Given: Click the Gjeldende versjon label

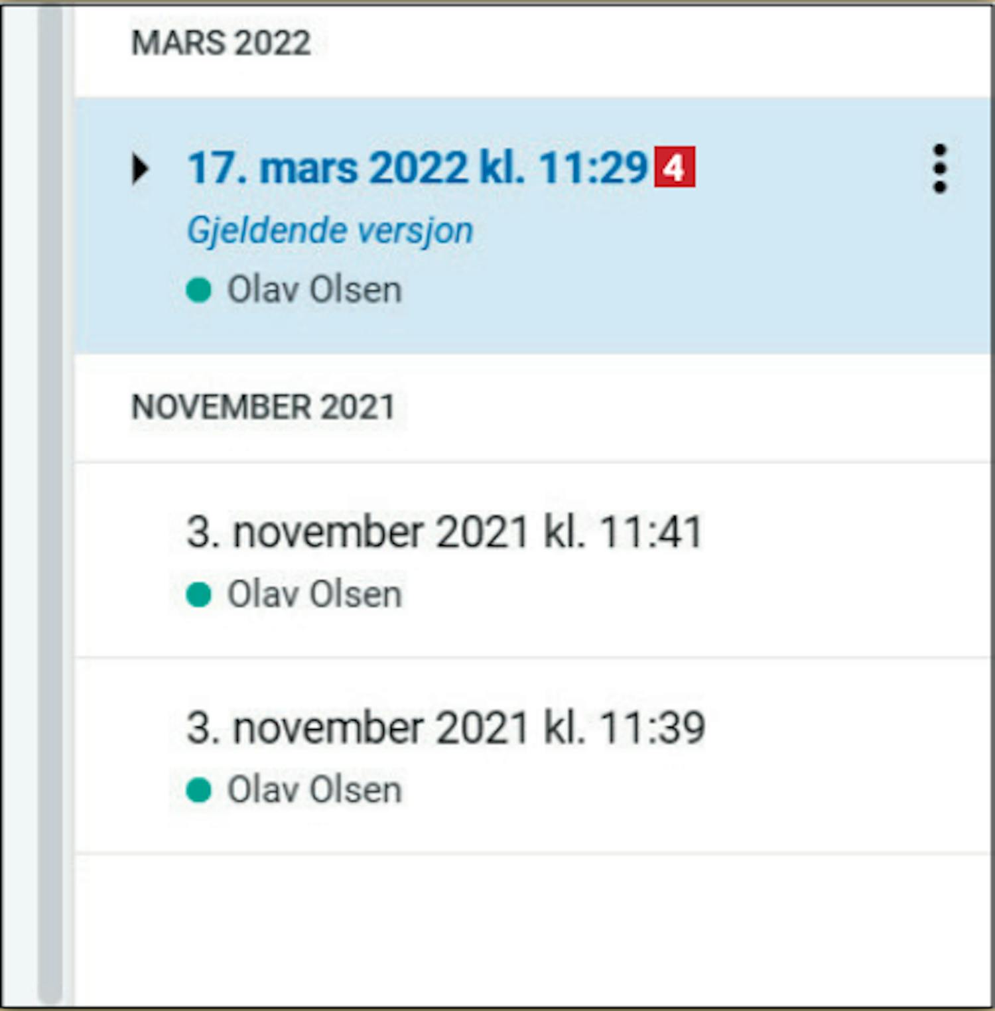Looking at the screenshot, I should pos(330,231).
